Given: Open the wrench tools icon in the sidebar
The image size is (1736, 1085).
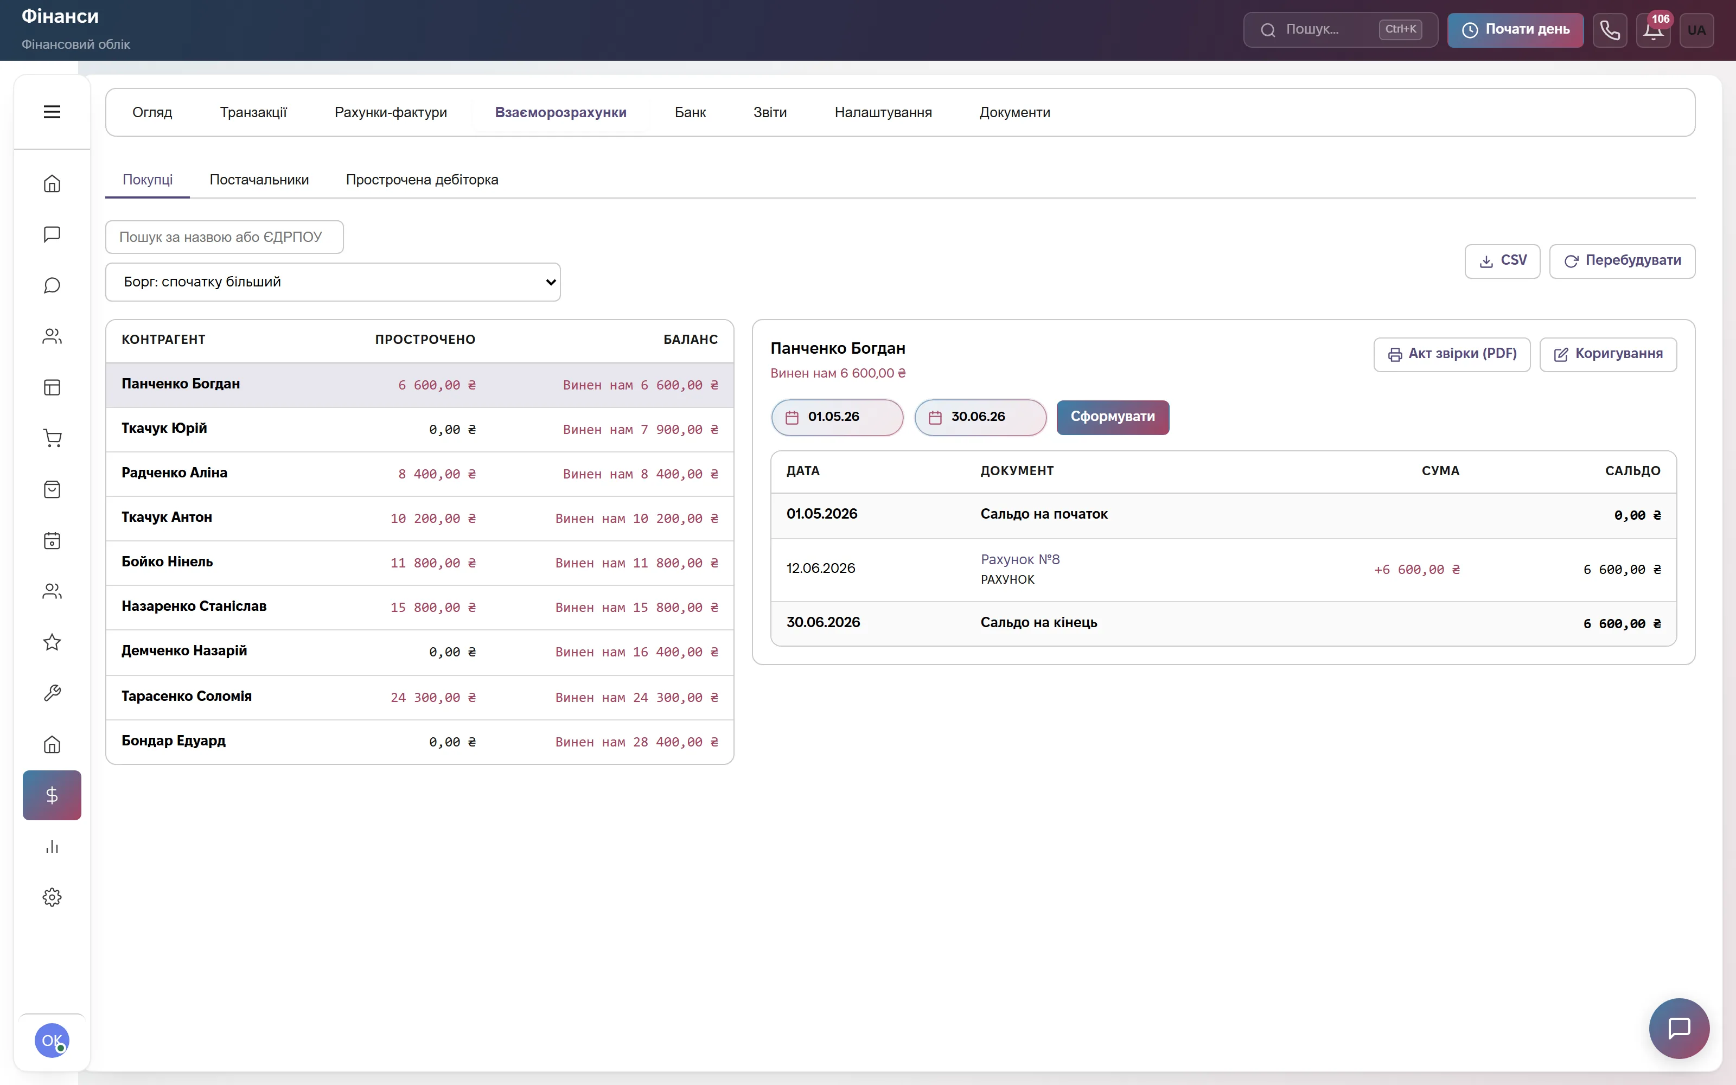Looking at the screenshot, I should pos(52,693).
